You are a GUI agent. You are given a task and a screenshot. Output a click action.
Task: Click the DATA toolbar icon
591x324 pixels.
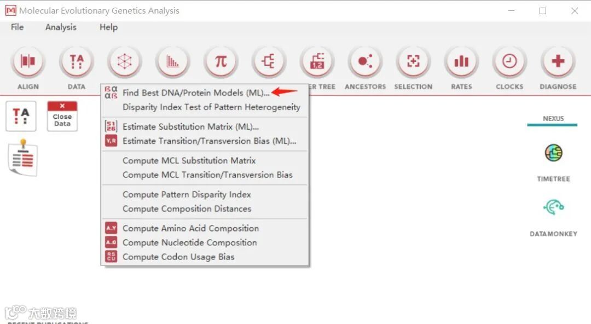(77, 61)
